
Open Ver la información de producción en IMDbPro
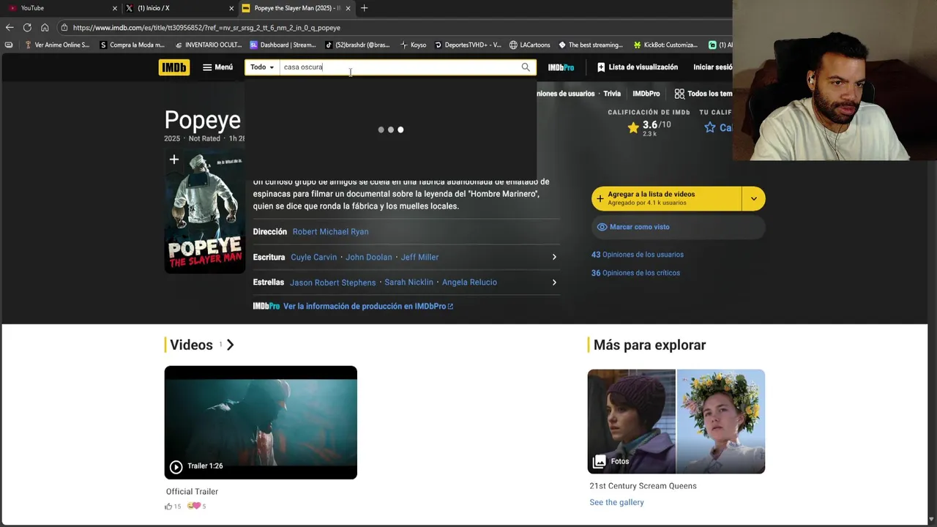tap(367, 307)
